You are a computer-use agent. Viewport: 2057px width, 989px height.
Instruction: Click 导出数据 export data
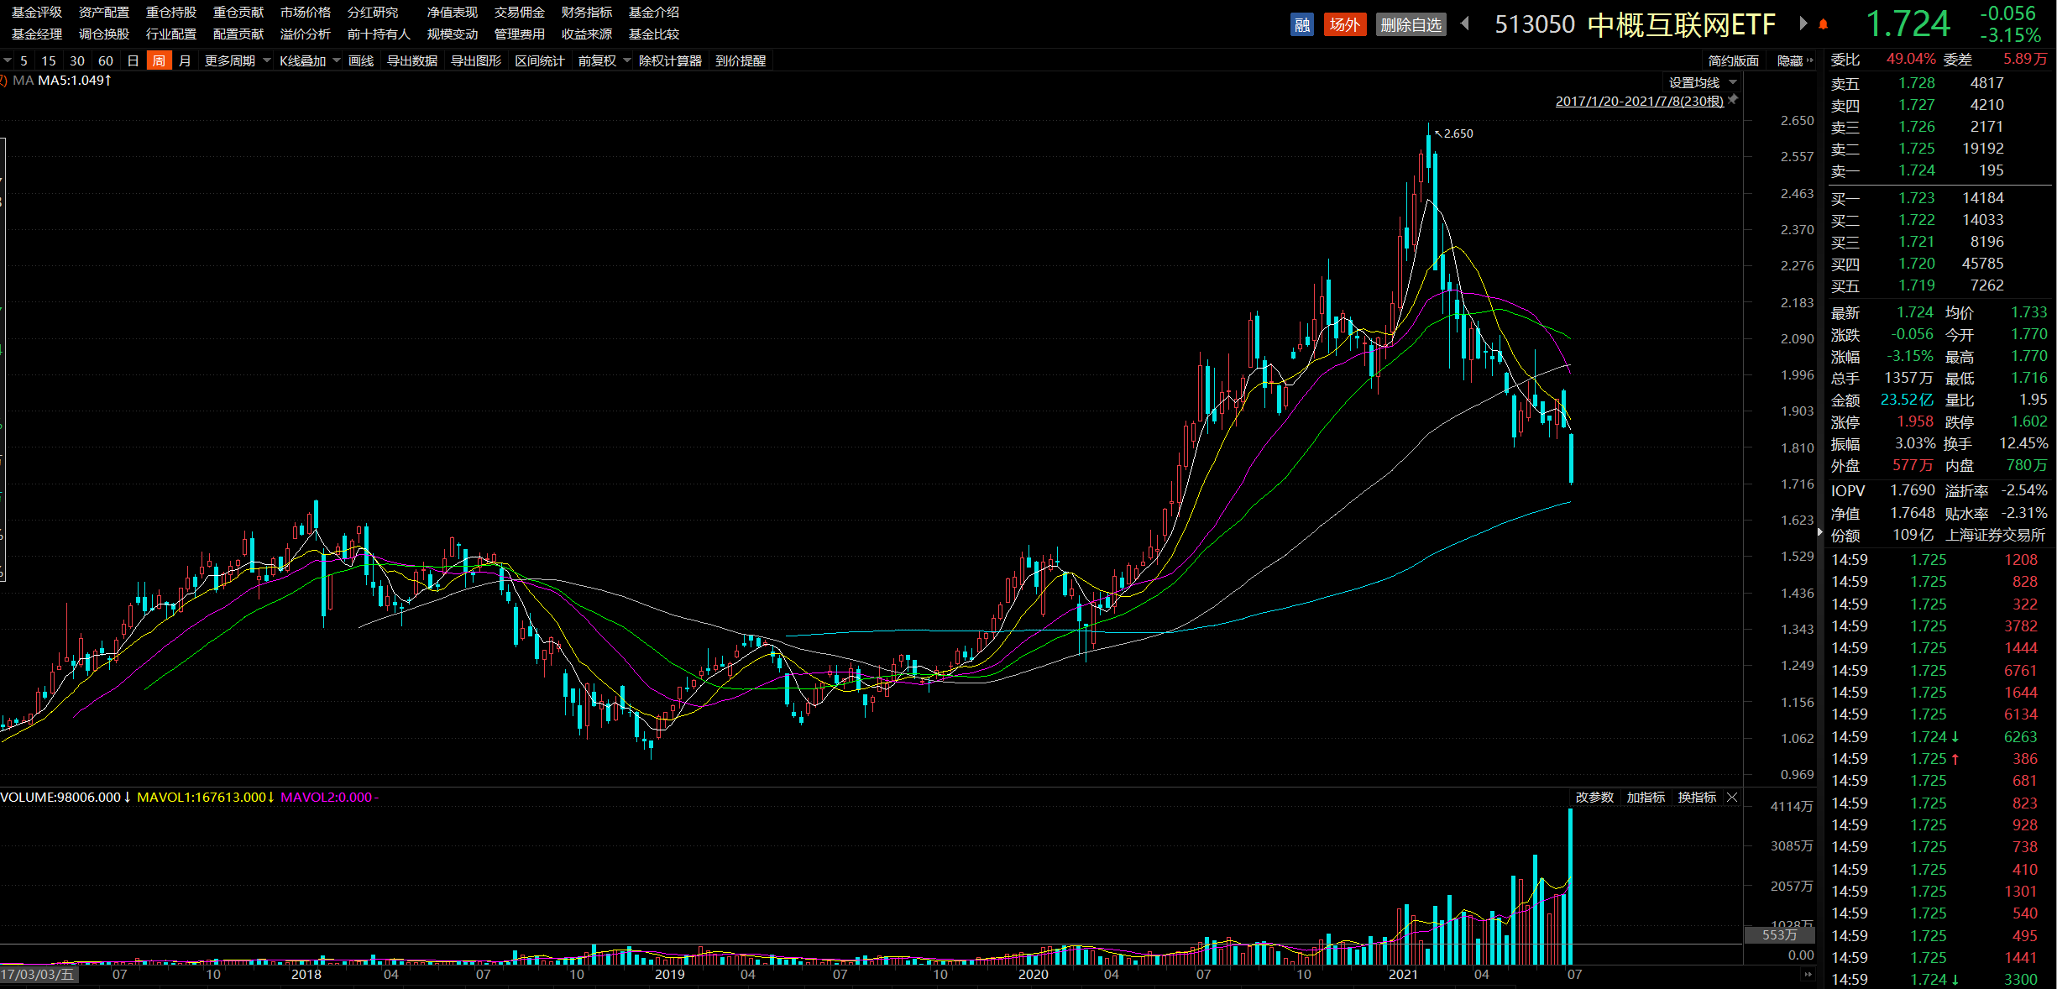pyautogui.click(x=412, y=60)
